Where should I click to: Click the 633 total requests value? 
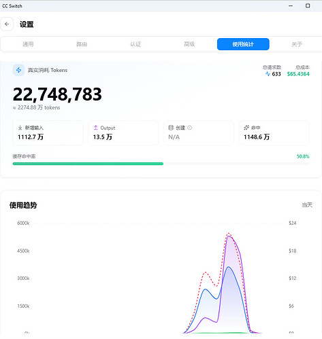coord(276,74)
